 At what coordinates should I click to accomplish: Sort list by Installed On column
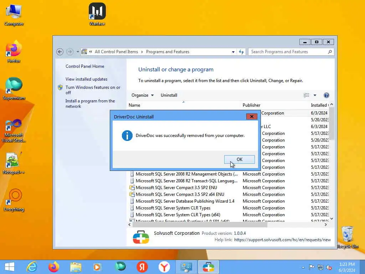pos(319,105)
